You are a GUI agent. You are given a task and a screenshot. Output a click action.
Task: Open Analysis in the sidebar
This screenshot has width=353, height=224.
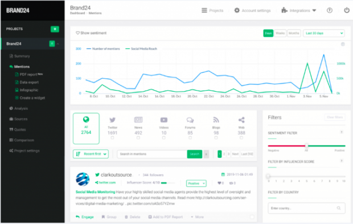pos(18,108)
